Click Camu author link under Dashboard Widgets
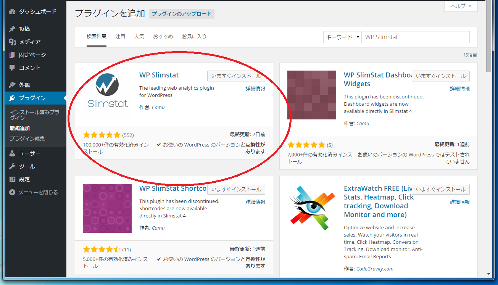498x285 pixels. click(363, 123)
